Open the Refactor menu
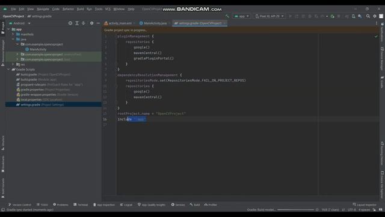Viewport: 385px width, 217px height. point(68,9)
